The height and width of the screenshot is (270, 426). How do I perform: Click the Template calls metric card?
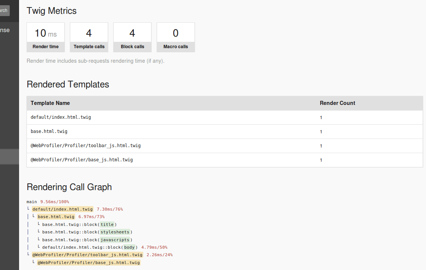click(x=89, y=37)
